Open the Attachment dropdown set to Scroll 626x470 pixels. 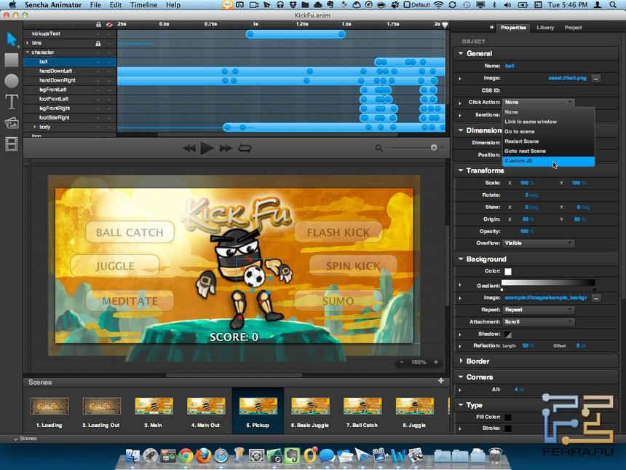tap(538, 321)
